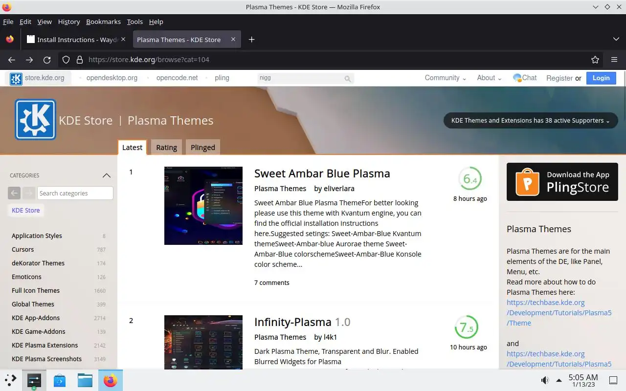Click the KDE logo next to store.kde.org

(x=16, y=78)
